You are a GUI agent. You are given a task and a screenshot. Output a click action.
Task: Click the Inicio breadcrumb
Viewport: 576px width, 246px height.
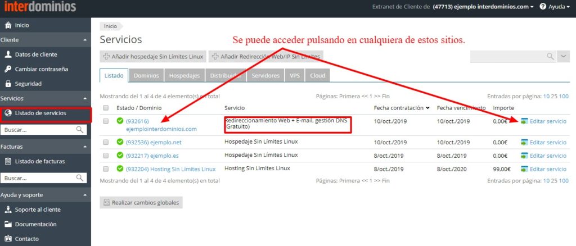click(x=110, y=26)
